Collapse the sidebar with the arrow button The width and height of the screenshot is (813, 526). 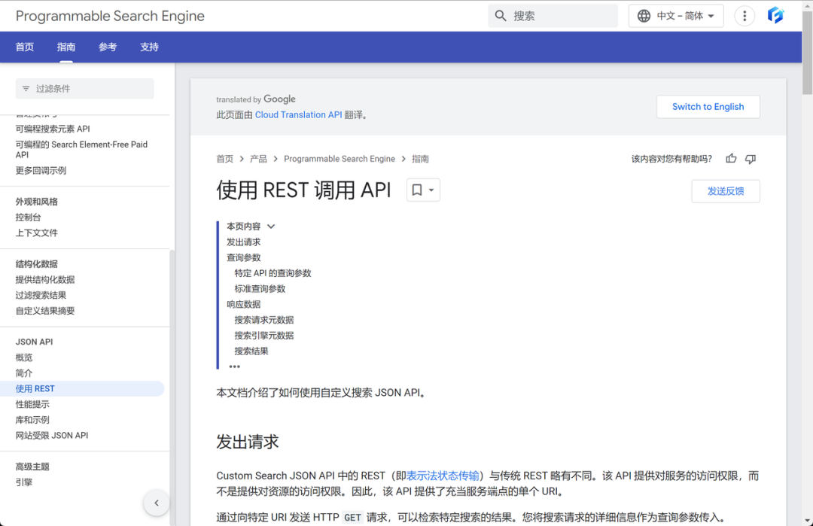point(156,503)
